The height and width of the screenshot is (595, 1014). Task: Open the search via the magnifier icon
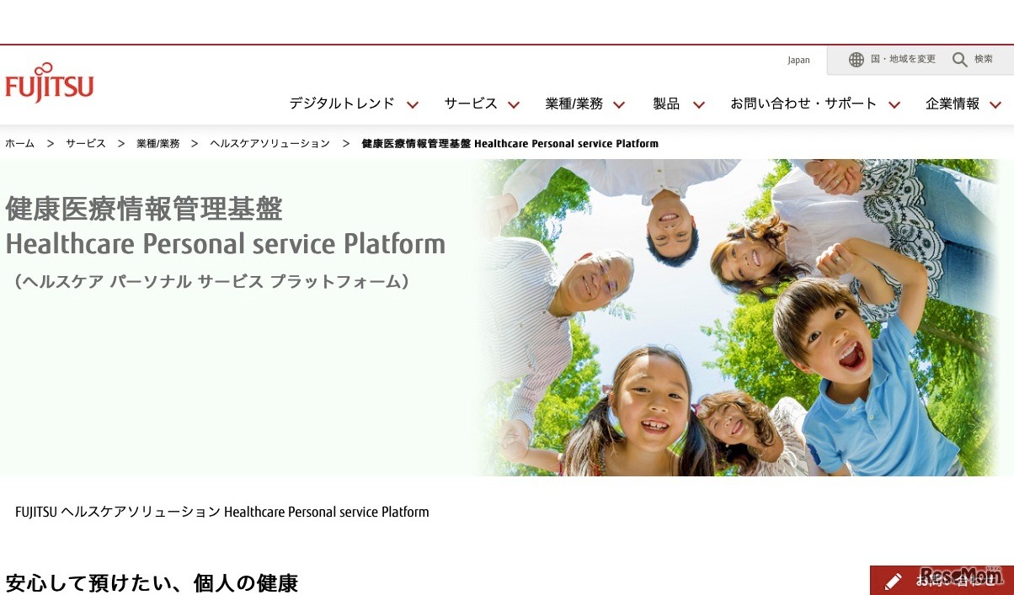(x=960, y=59)
